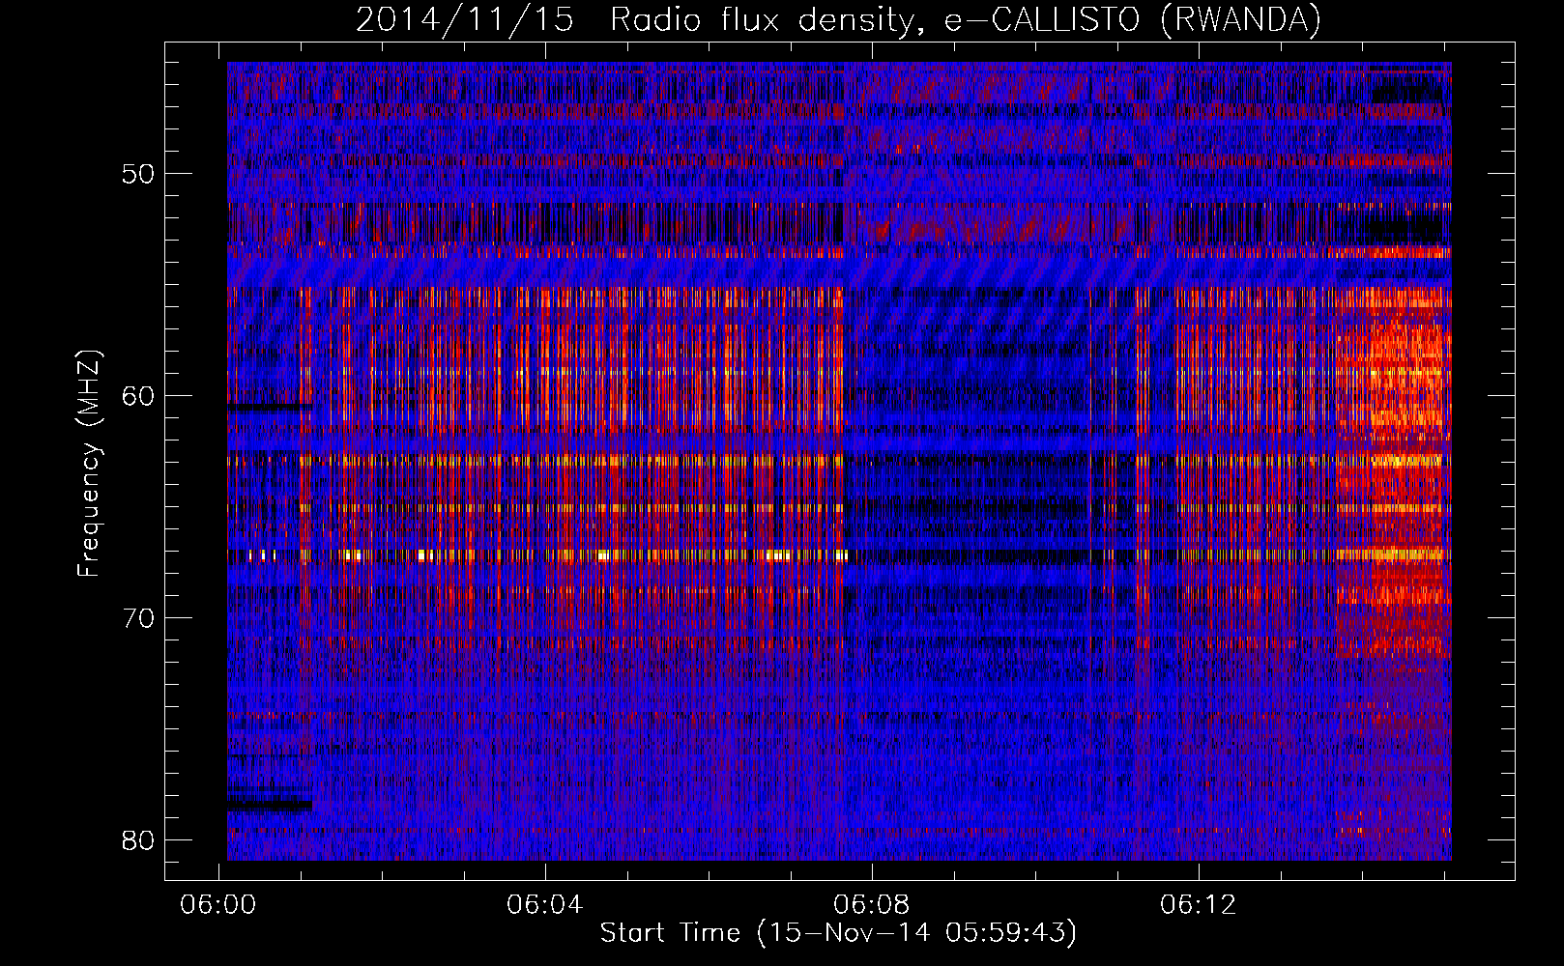This screenshot has width=1564, height=966.
Task: Select the 50 frequency tick label
Action: click(139, 174)
